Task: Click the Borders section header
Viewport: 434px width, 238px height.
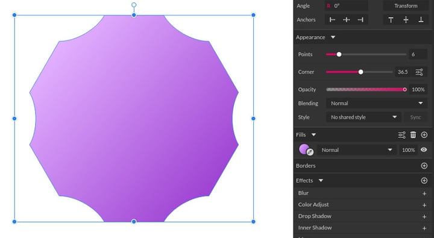Action: 306,166
